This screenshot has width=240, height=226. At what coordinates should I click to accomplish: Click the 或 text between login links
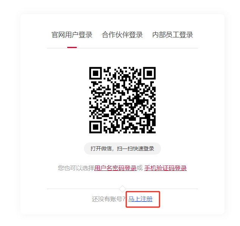click(139, 168)
